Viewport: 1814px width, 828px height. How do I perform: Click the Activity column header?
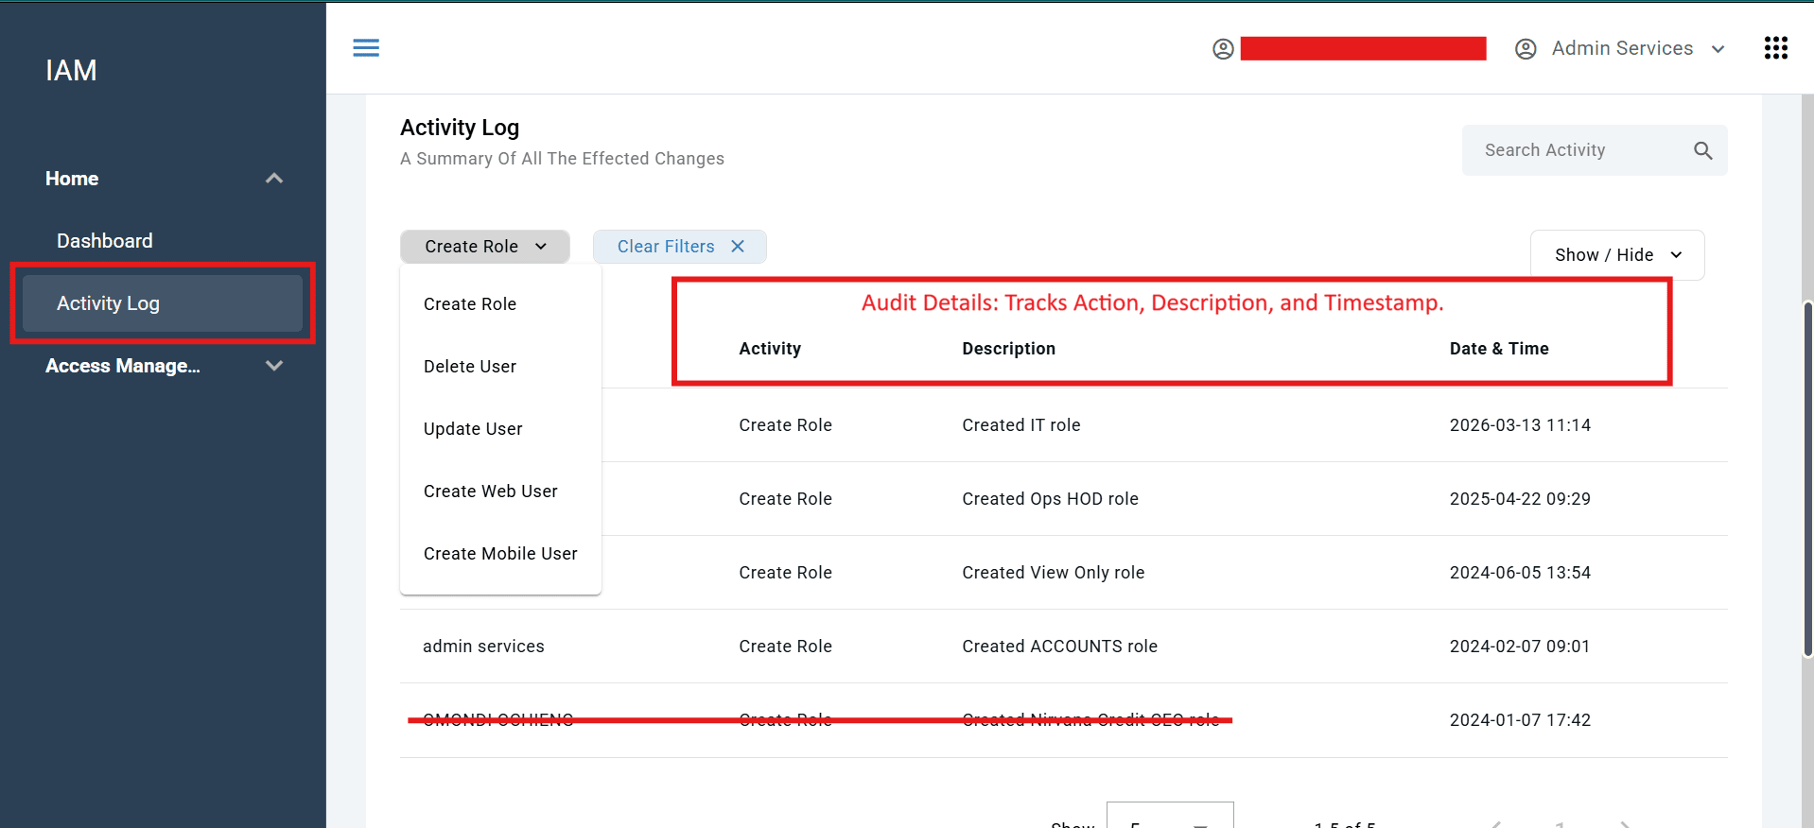click(x=770, y=349)
